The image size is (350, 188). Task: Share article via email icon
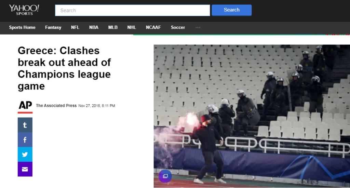pos(25,169)
